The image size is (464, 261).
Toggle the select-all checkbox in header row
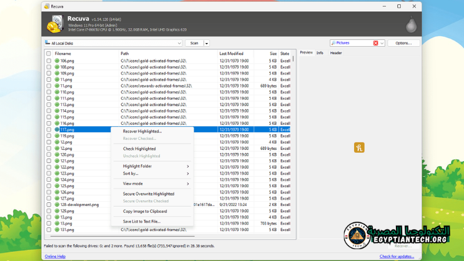point(49,54)
